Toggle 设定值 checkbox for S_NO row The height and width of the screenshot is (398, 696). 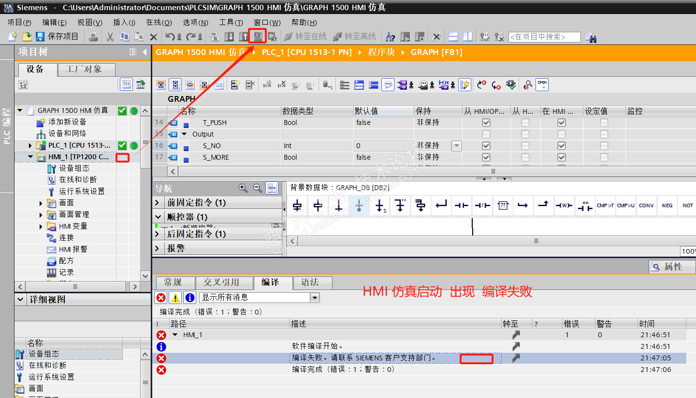(604, 146)
